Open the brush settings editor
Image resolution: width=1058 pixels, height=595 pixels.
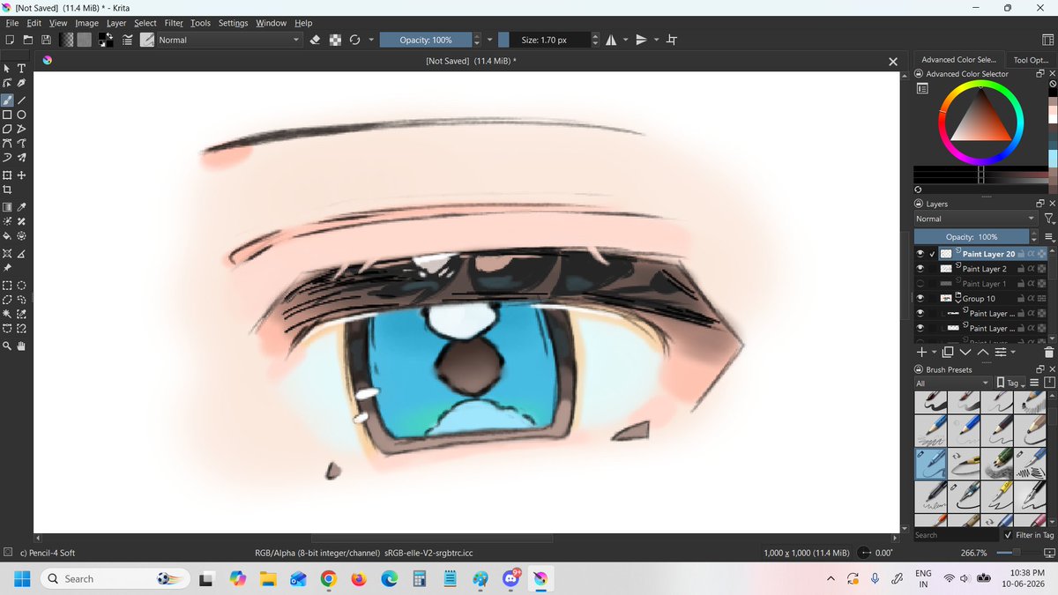128,40
